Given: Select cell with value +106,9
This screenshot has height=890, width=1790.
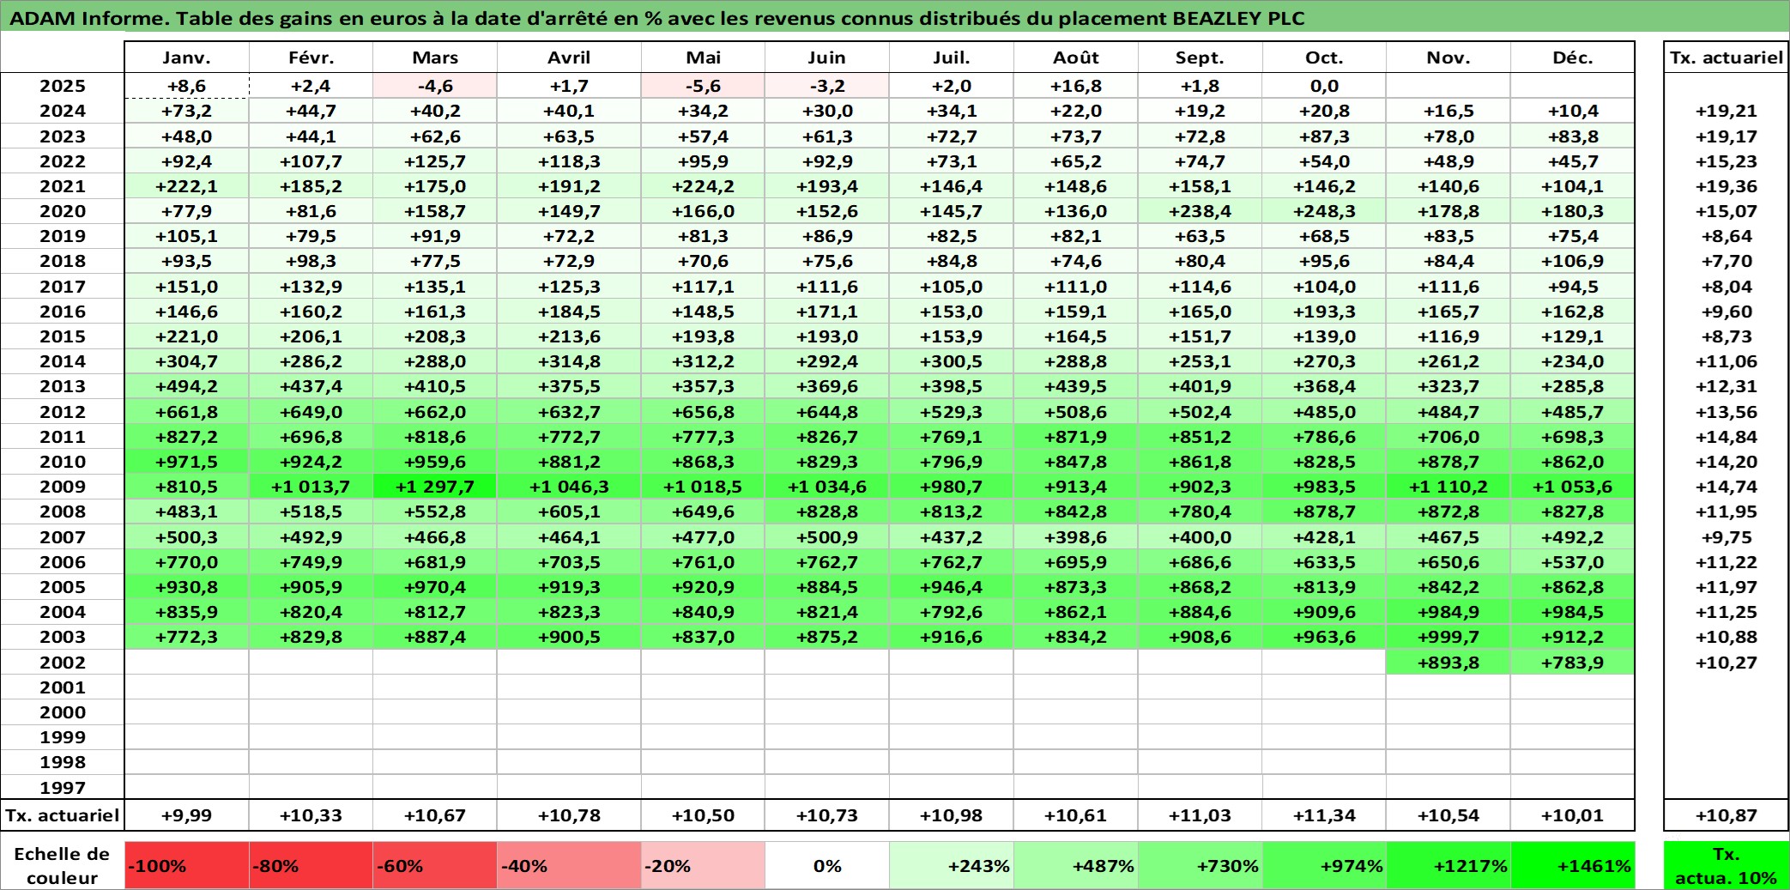Looking at the screenshot, I should click(1573, 261).
